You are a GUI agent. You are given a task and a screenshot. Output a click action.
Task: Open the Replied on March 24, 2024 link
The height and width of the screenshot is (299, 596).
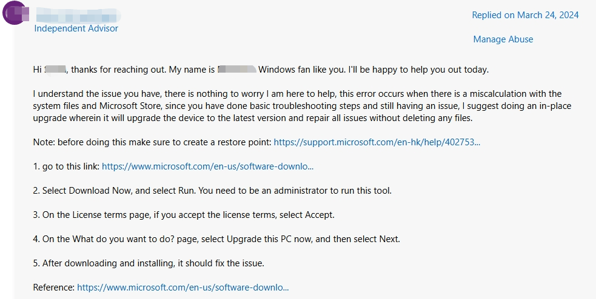coord(525,15)
